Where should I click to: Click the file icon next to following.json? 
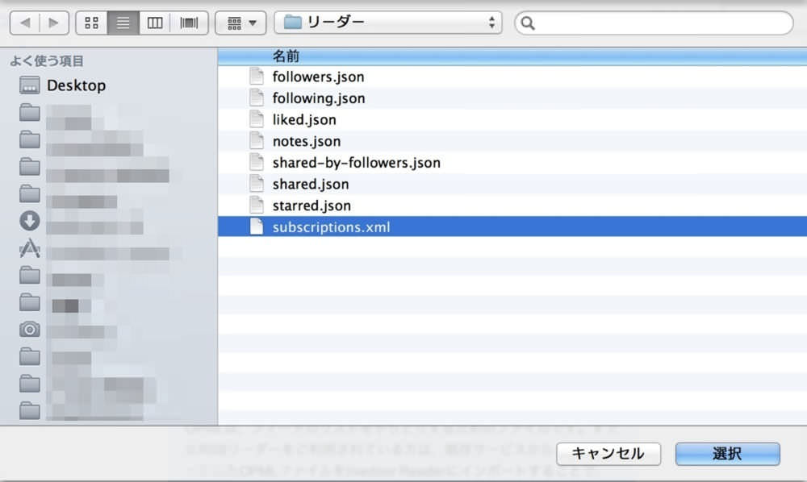tap(257, 98)
